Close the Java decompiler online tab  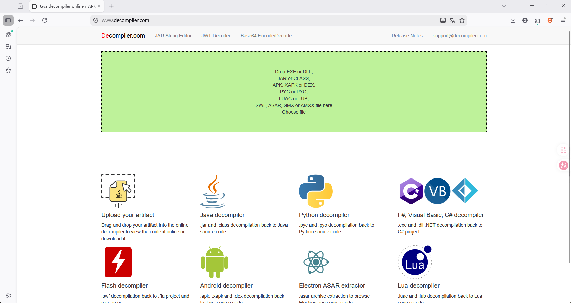point(99,6)
